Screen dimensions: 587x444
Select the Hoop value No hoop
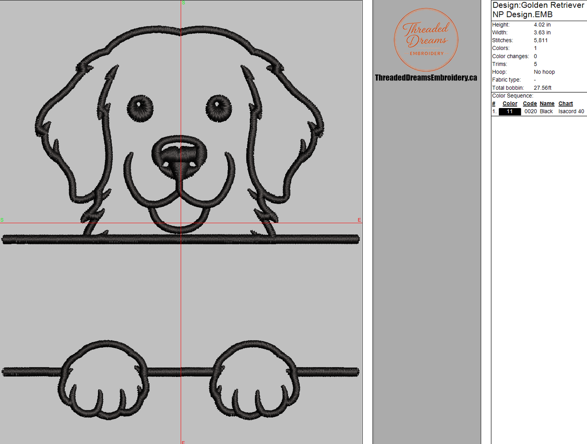544,72
